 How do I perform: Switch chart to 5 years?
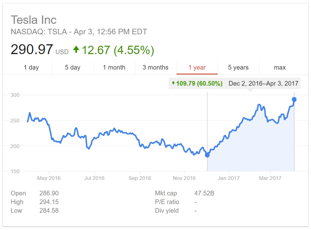tap(238, 67)
